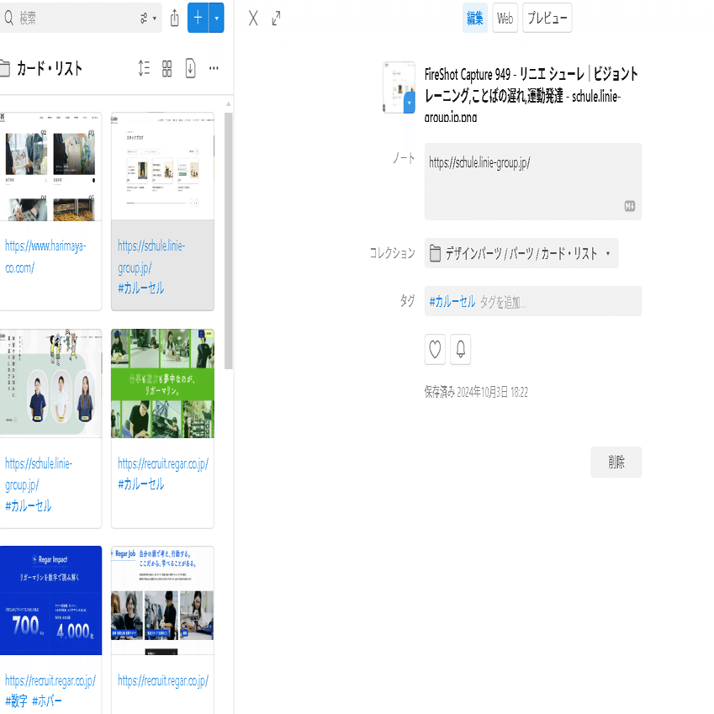This screenshot has height=714, width=714.
Task: Click the note field with URL
Action: pos(533,181)
